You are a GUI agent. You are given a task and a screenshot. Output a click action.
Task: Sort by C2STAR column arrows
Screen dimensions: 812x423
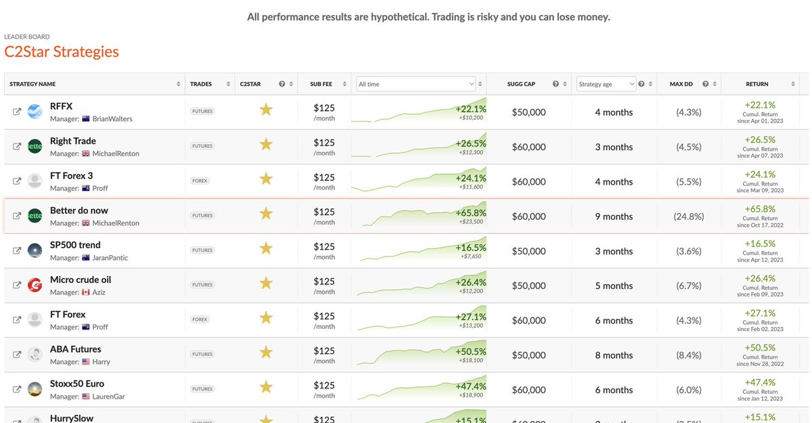pyautogui.click(x=291, y=84)
